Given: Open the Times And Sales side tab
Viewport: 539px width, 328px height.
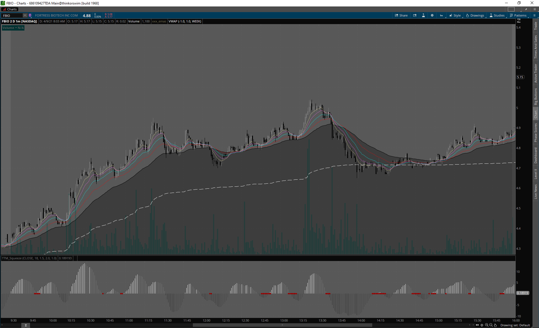Looking at the screenshot, I should (x=536, y=47).
